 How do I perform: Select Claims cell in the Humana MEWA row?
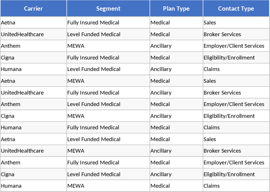pyautogui.click(x=211, y=186)
